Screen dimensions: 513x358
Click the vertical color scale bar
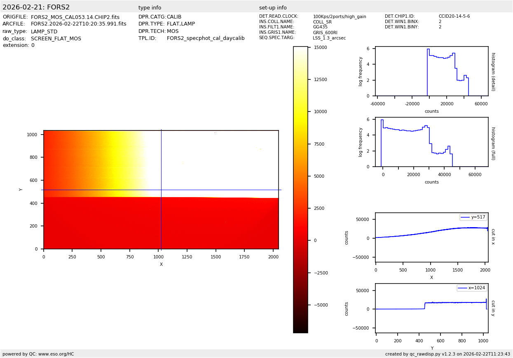tap(300, 189)
